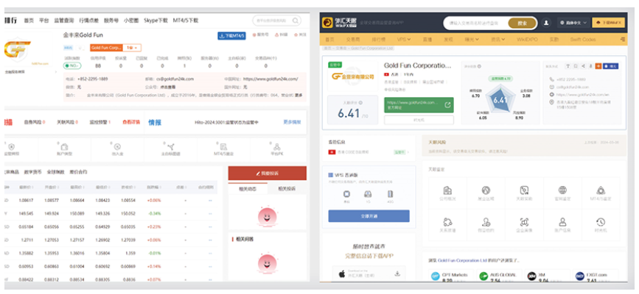Open MT4/5 identification icon in WikiFX grid
The image size is (639, 294).
coord(600,190)
